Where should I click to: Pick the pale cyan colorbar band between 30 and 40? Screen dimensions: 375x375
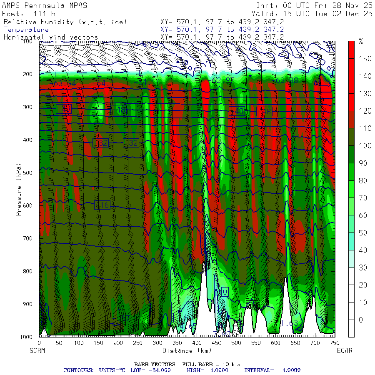[351, 259]
